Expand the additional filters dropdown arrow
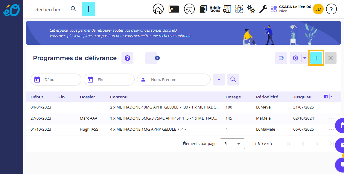 click(219, 80)
